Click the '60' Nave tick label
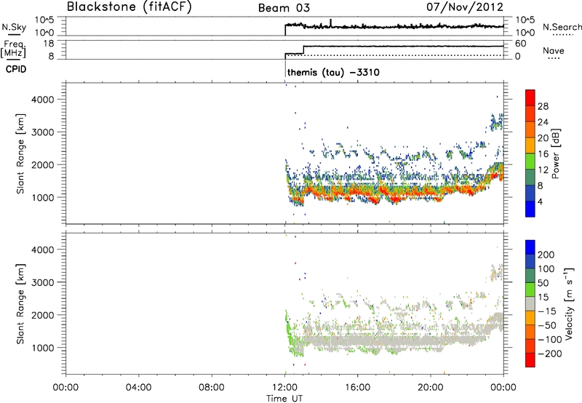This screenshot has height=403, width=582. [520, 44]
